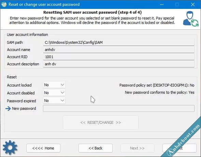Click the Account description field
Viewport: 201px width, 157px height.
(x=119, y=64)
